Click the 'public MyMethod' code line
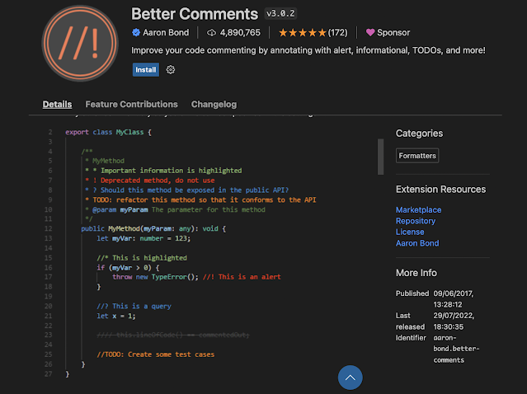The height and width of the screenshot is (394, 527). coord(153,229)
